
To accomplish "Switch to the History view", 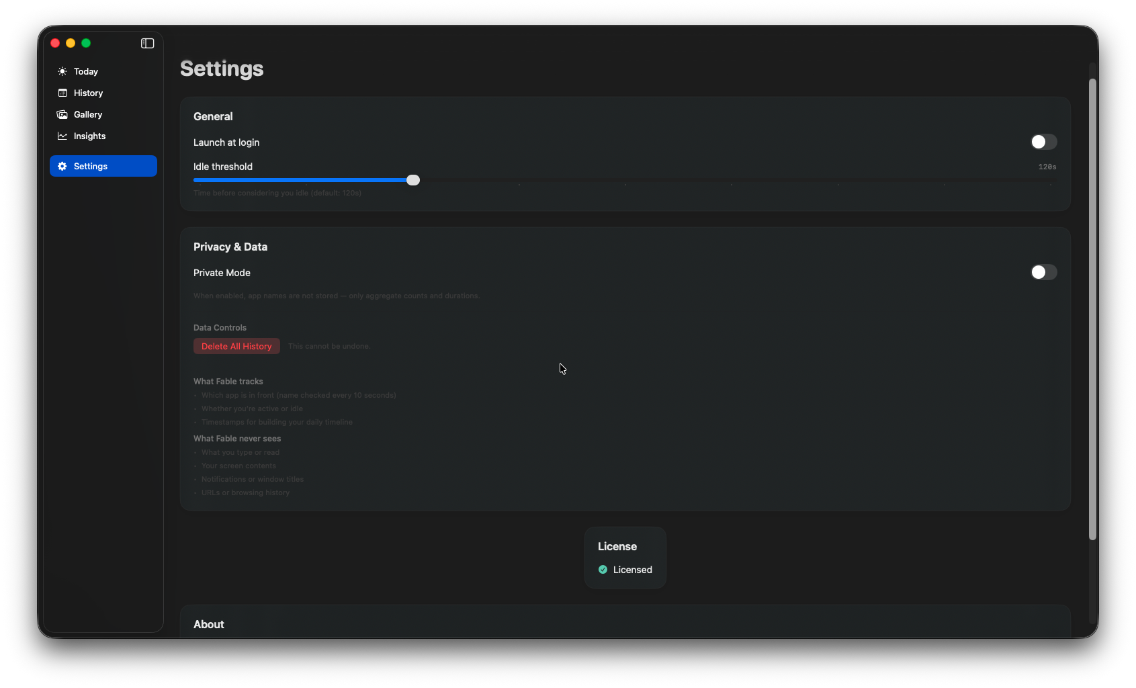I will (x=87, y=93).
